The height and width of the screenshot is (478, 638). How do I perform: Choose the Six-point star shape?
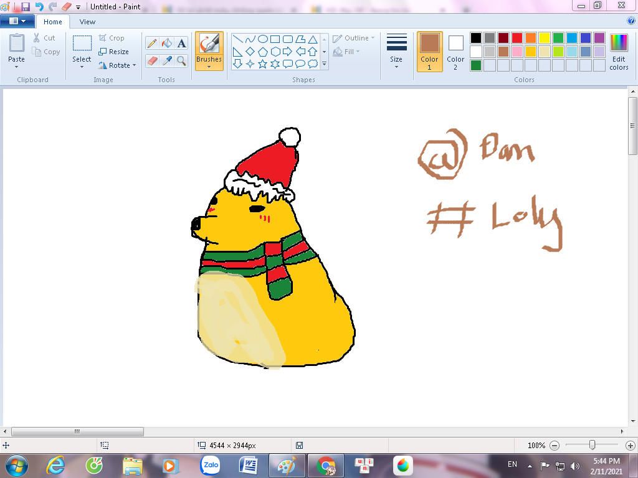pos(275,64)
